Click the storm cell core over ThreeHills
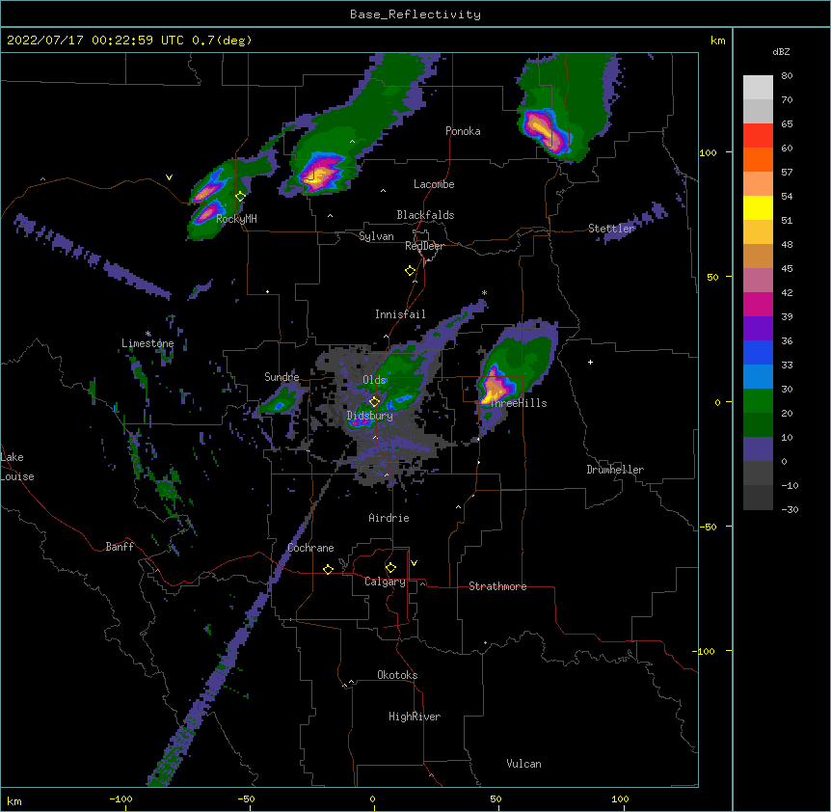 pyautogui.click(x=494, y=389)
